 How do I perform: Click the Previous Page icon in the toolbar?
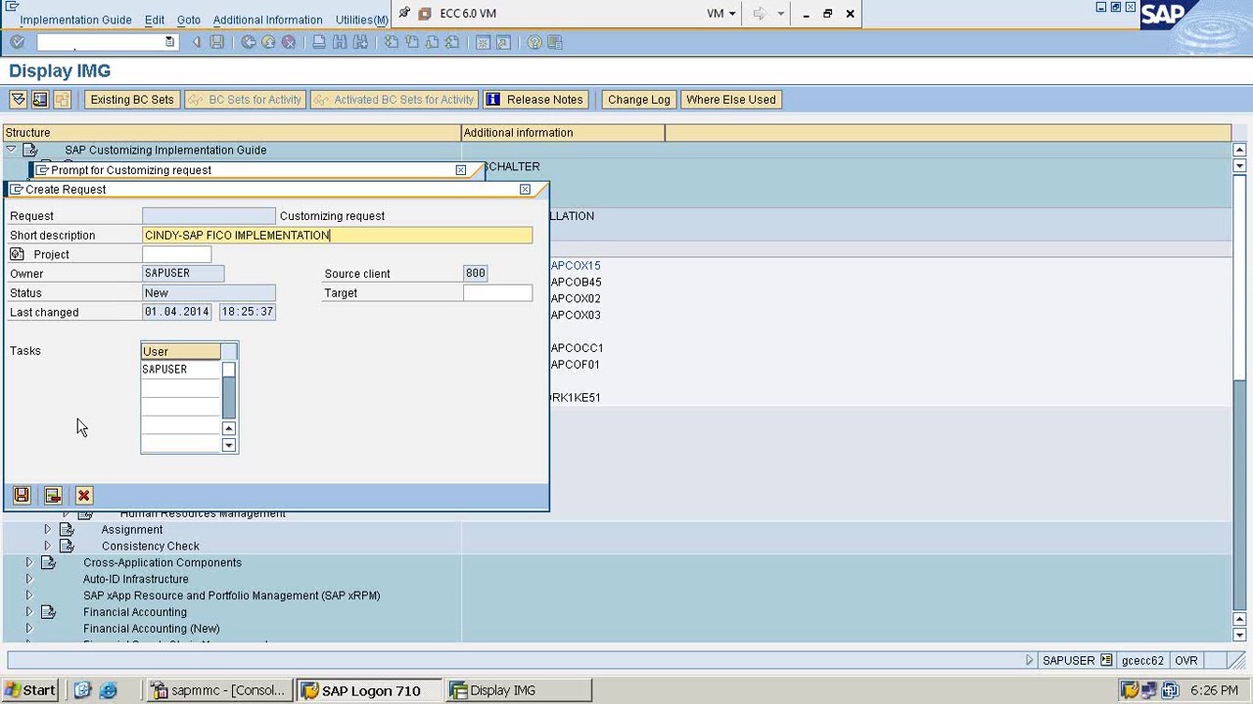(x=411, y=42)
